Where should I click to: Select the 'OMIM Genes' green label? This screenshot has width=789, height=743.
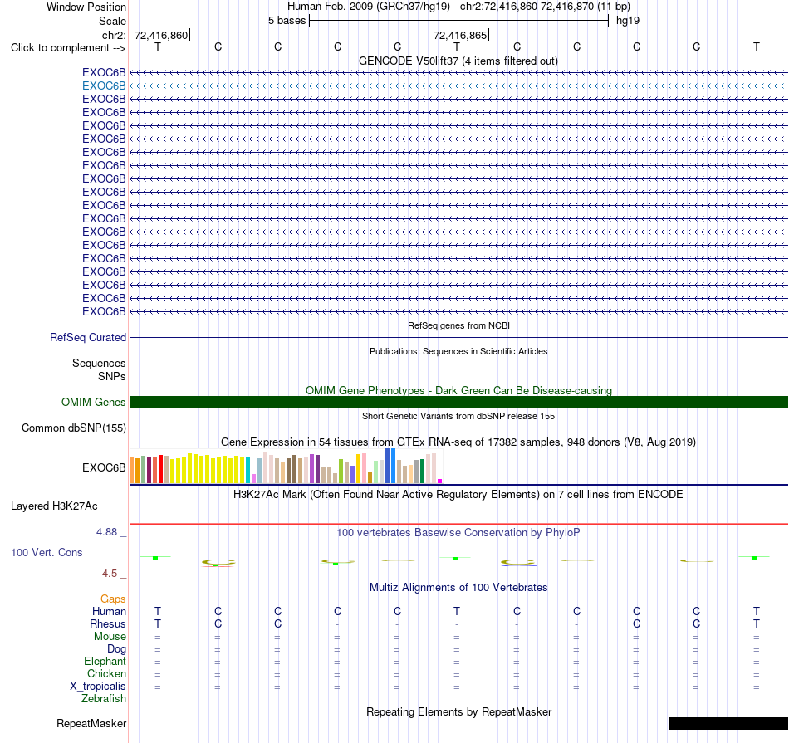point(93,402)
